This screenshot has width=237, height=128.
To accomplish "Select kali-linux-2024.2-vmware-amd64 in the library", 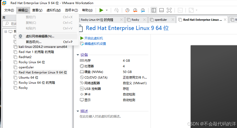I will coord(43,47).
